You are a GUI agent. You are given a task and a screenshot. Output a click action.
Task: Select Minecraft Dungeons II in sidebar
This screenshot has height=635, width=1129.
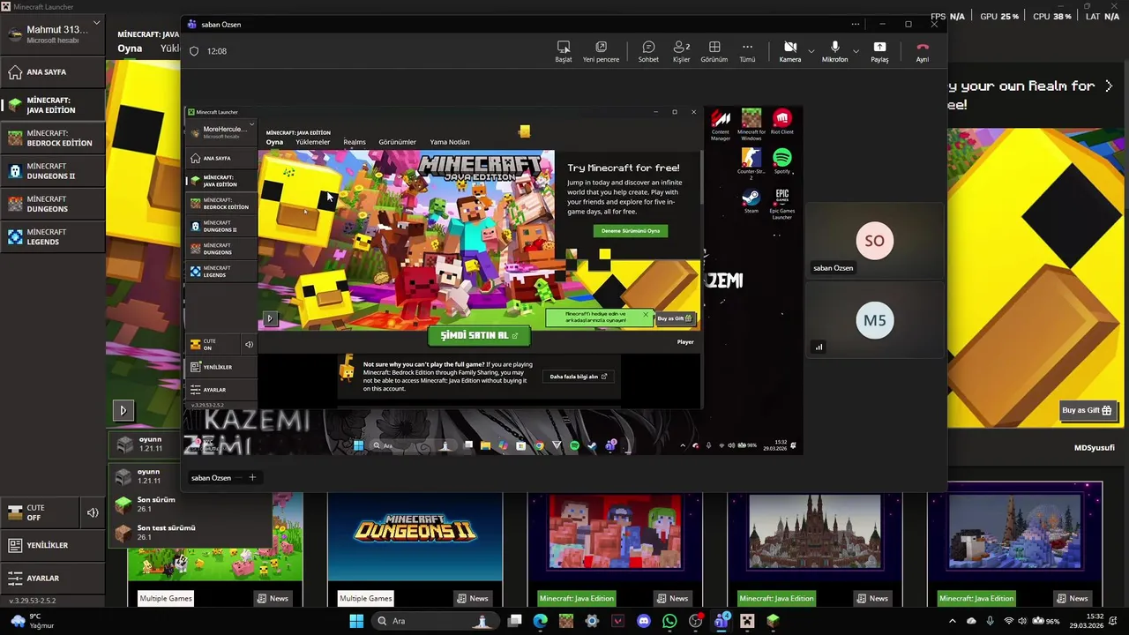[53, 171]
